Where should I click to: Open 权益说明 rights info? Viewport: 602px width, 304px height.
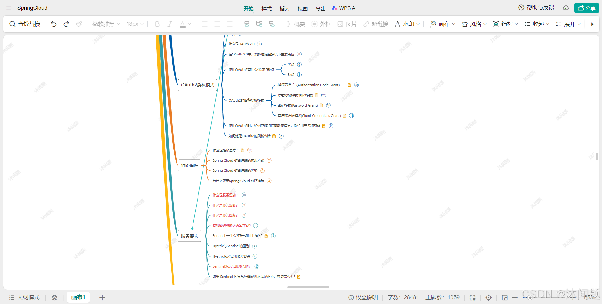(363, 297)
